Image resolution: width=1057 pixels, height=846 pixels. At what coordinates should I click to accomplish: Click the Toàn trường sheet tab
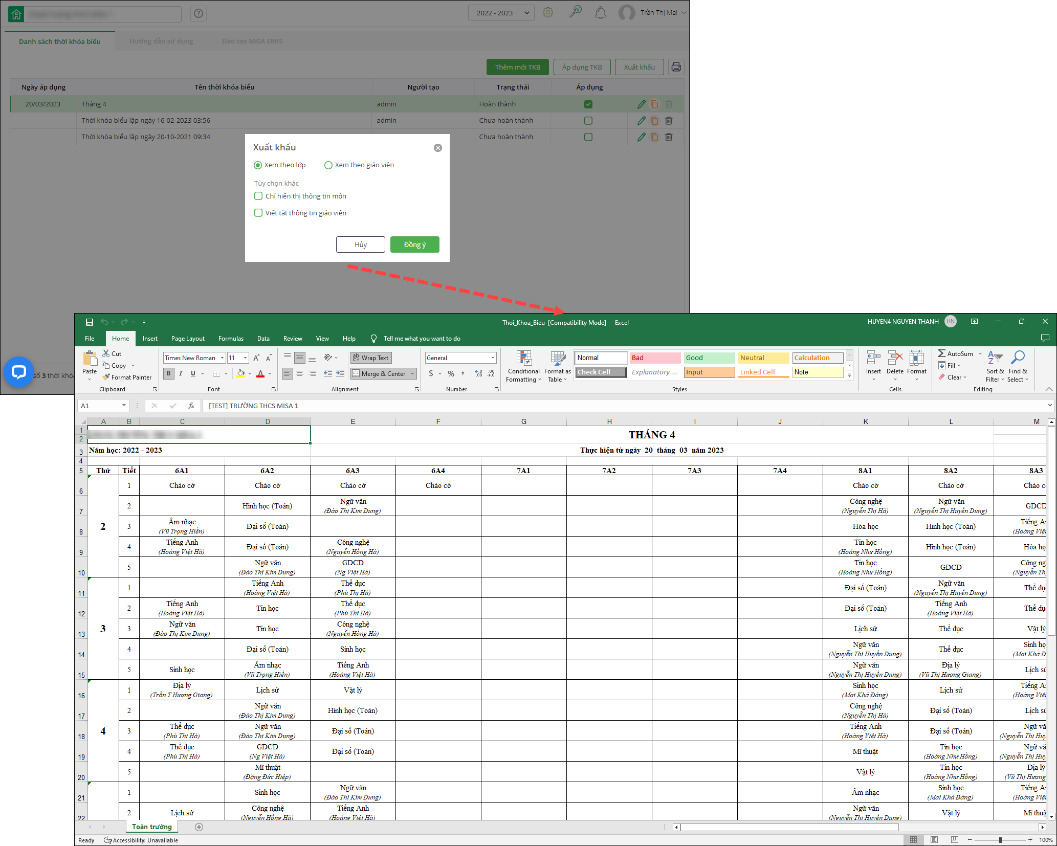[151, 827]
